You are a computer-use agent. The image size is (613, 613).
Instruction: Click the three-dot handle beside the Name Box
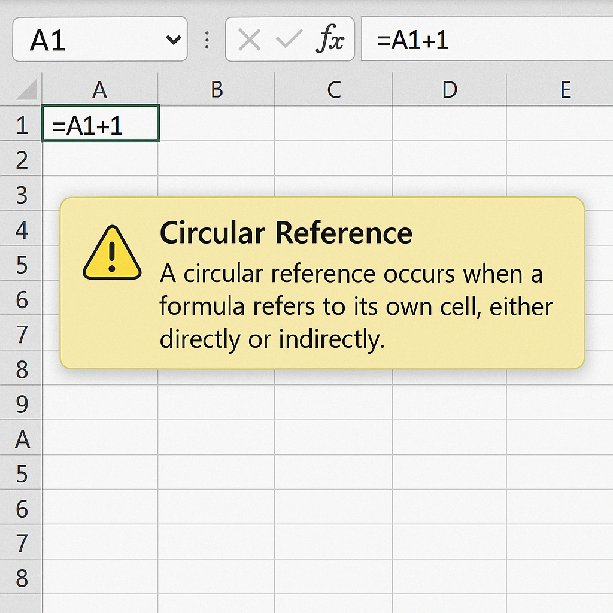pyautogui.click(x=207, y=40)
